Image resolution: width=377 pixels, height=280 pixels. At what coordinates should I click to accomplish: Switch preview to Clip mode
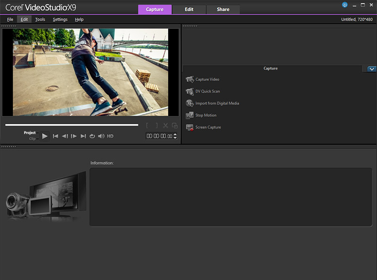pos(32,138)
